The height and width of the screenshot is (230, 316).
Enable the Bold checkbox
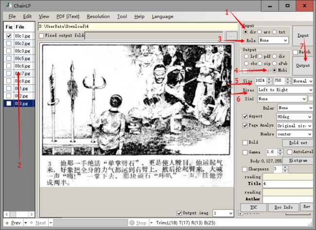point(245,143)
